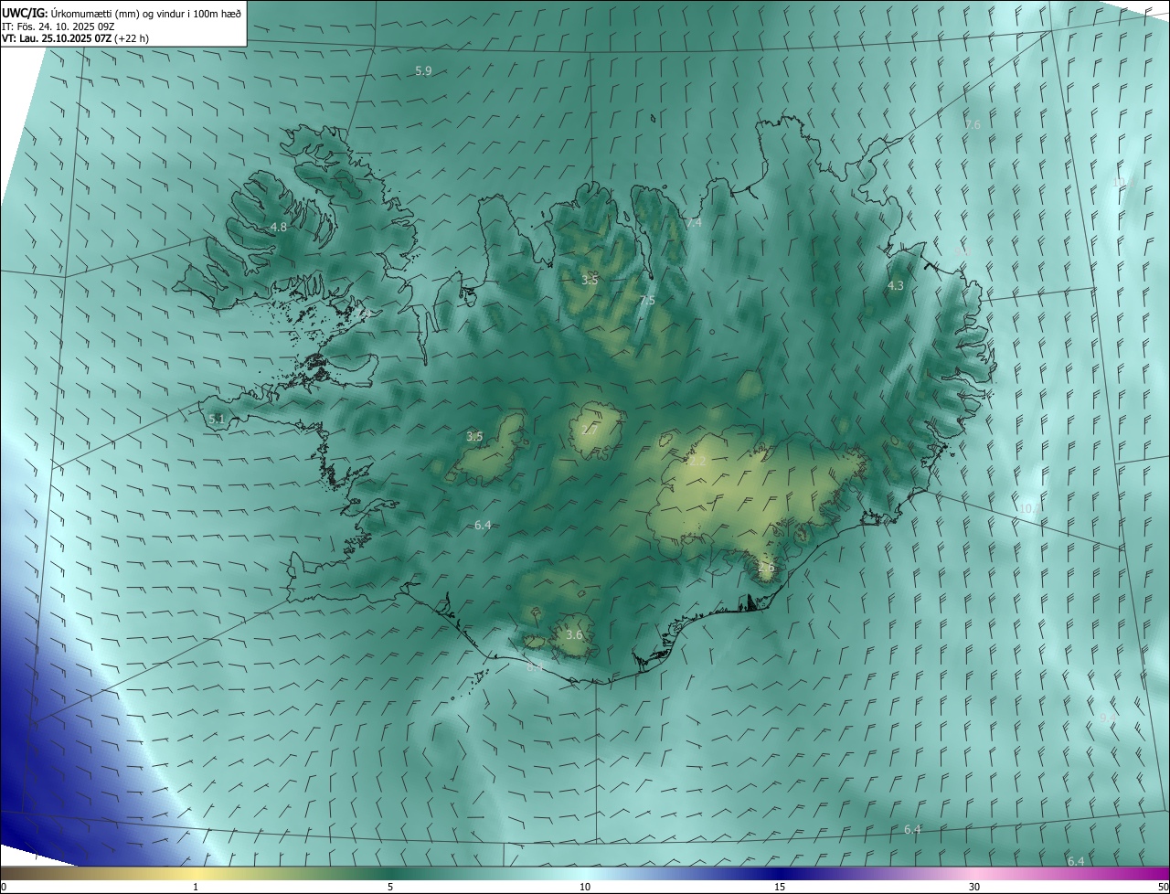The height and width of the screenshot is (894, 1170).
Task: Click the 'IT: Fös. 24. 10. 2025 09Z' line
Action: 58,27
